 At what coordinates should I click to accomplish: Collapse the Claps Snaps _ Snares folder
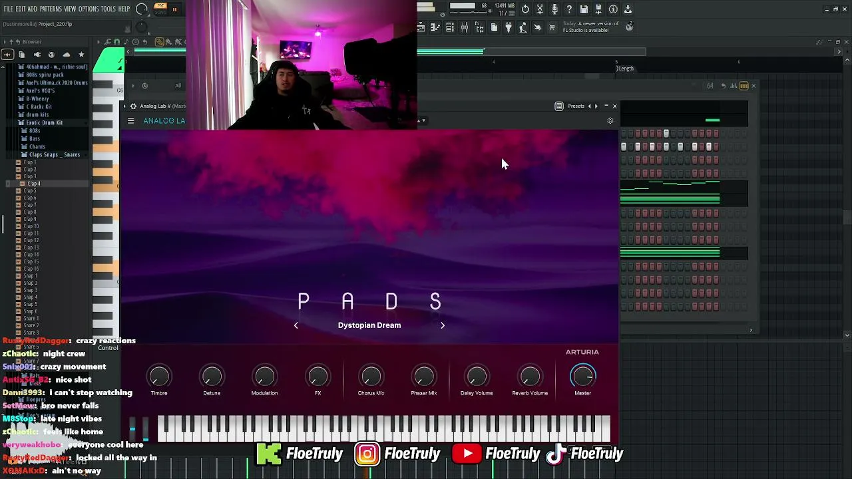(55, 154)
